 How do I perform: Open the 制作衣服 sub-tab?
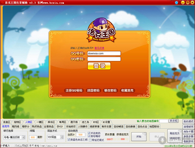click(107, 126)
